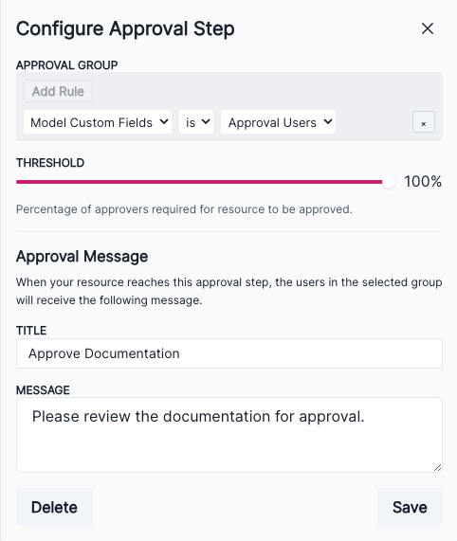Image resolution: width=457 pixels, height=541 pixels.
Task: Remove the approval group rule
Action: coord(424,122)
